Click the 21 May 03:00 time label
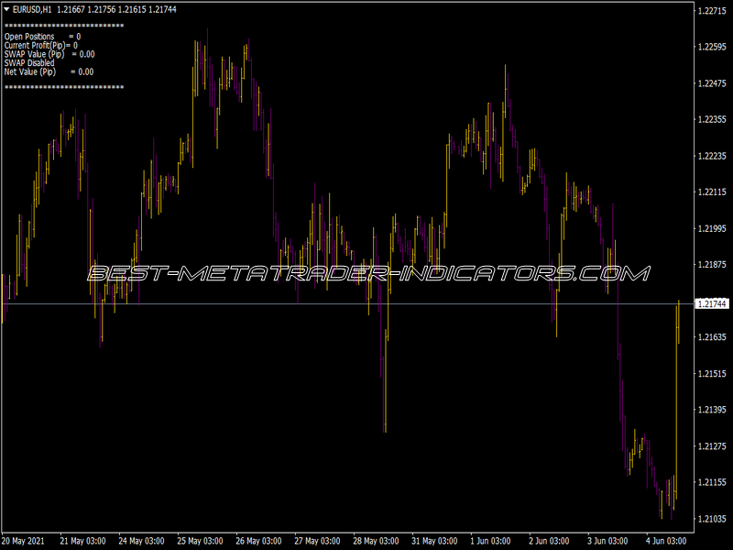This screenshot has height=550, width=733. click(82, 541)
